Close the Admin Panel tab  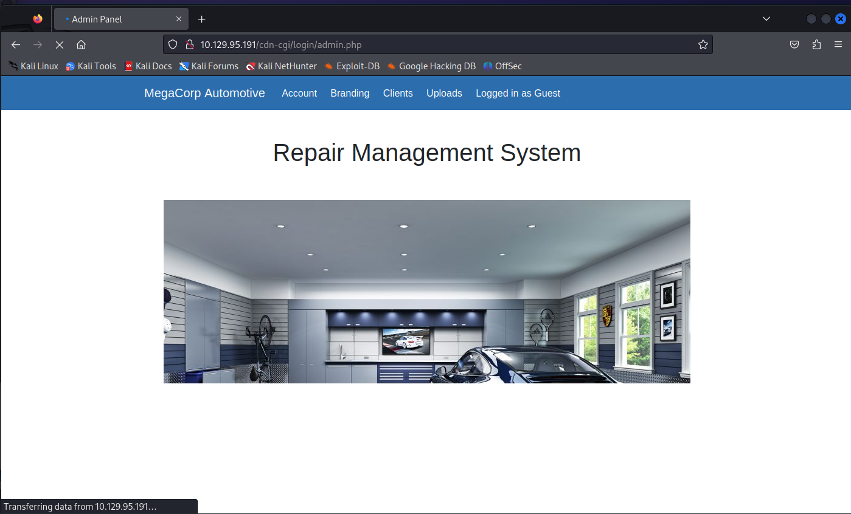click(179, 19)
